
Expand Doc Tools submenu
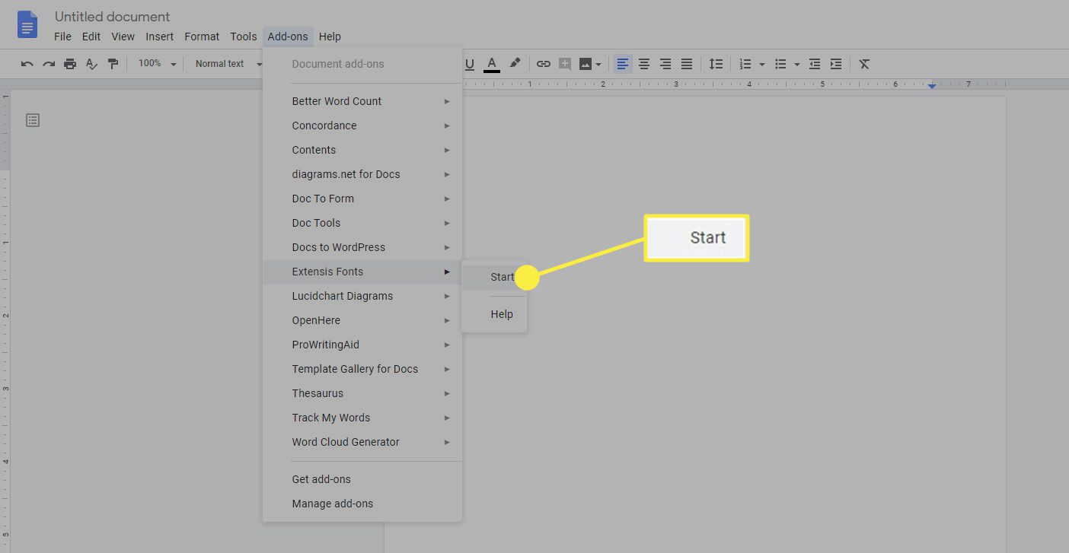pyautogui.click(x=362, y=223)
